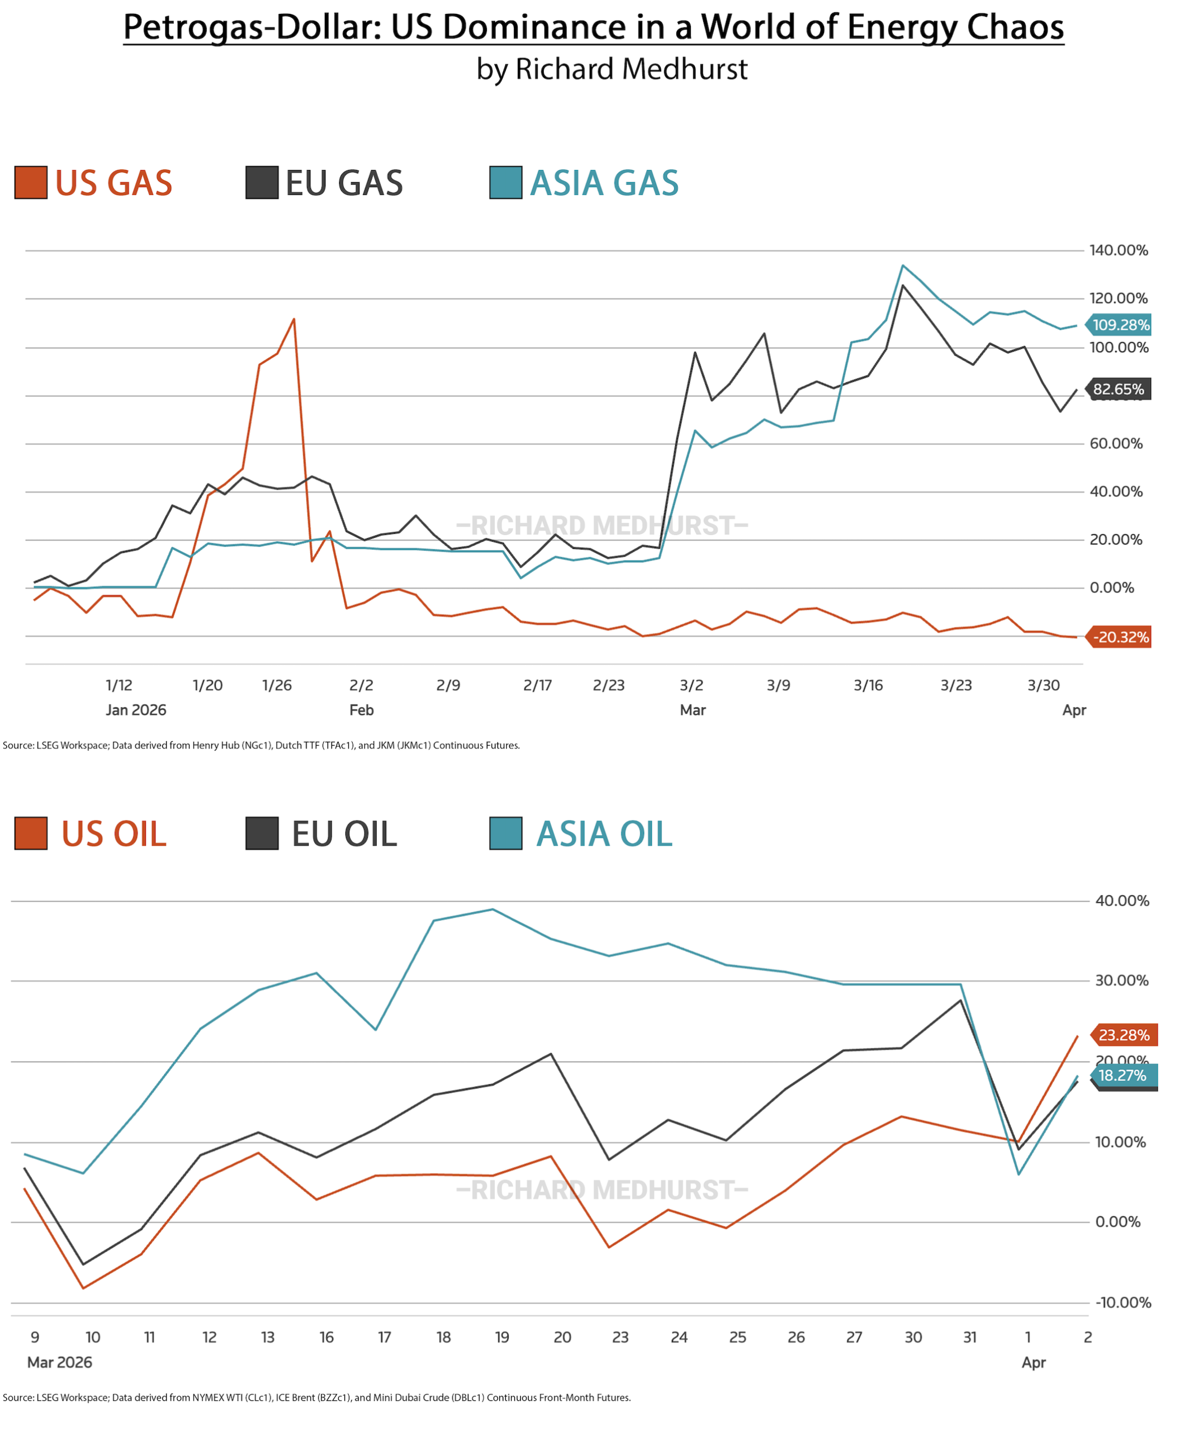Click the 3/16 date on gas chart axis
Image resolution: width=1189 pixels, height=1431 pixels.
pyautogui.click(x=868, y=685)
